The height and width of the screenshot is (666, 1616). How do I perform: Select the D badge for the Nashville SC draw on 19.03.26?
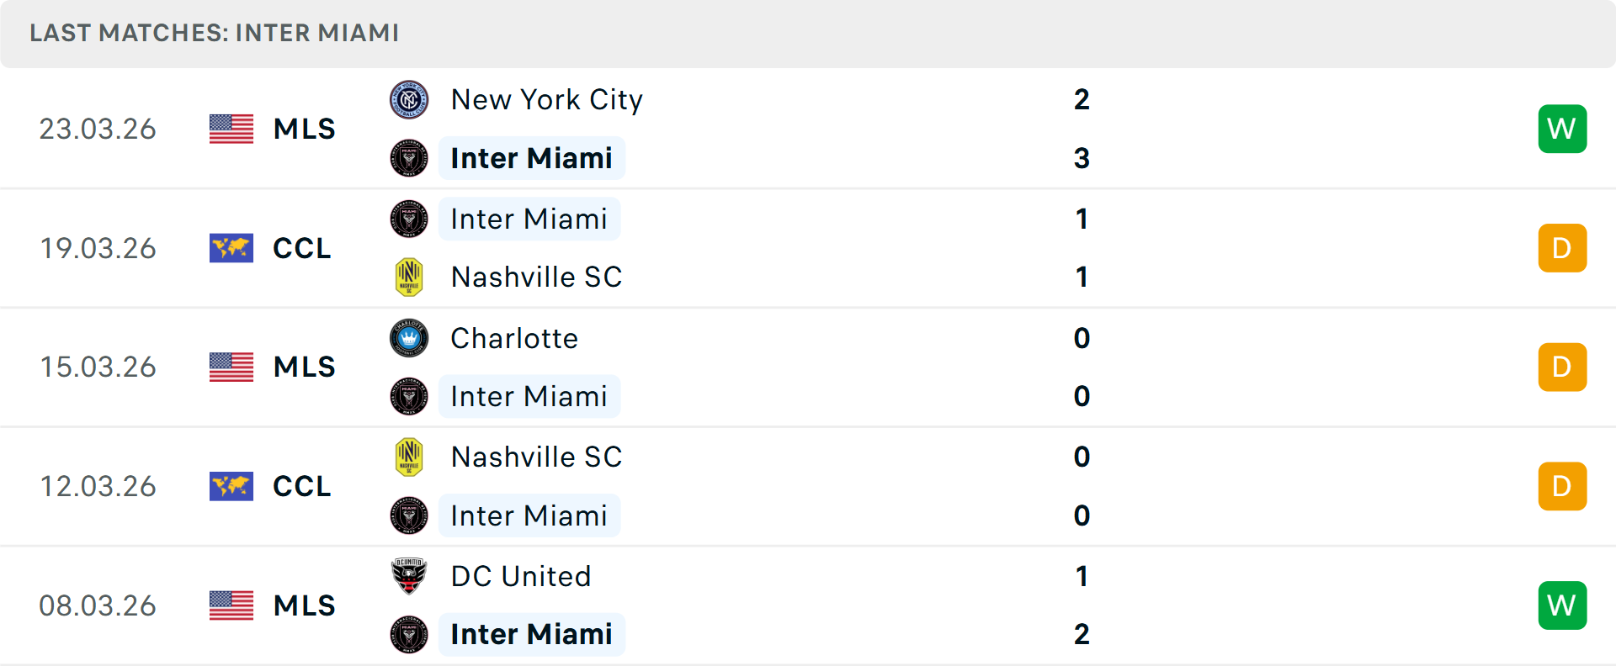1562,248
